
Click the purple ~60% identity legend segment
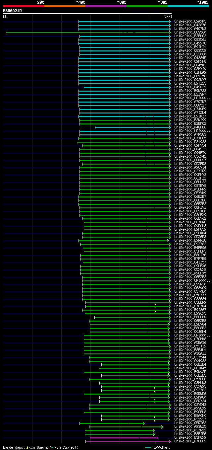pos(106,6)
